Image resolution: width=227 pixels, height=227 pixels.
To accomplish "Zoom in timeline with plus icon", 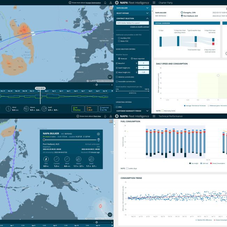I will coord(112,85).
